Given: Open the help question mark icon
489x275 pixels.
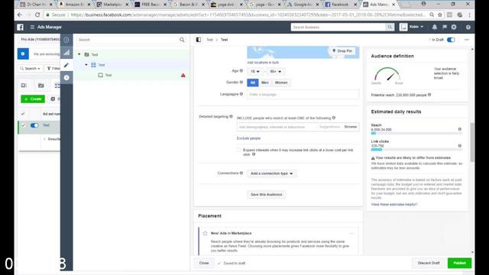Looking at the screenshot, I should tap(468, 27).
